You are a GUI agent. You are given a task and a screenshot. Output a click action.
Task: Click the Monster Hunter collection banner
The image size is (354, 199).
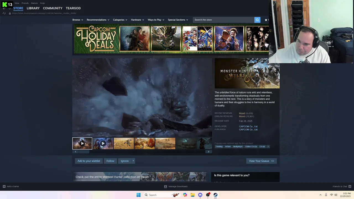(140, 177)
